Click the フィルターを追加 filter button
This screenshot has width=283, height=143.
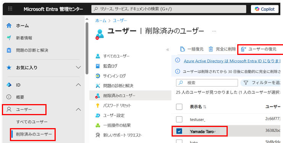pyautogui.click(x=260, y=83)
